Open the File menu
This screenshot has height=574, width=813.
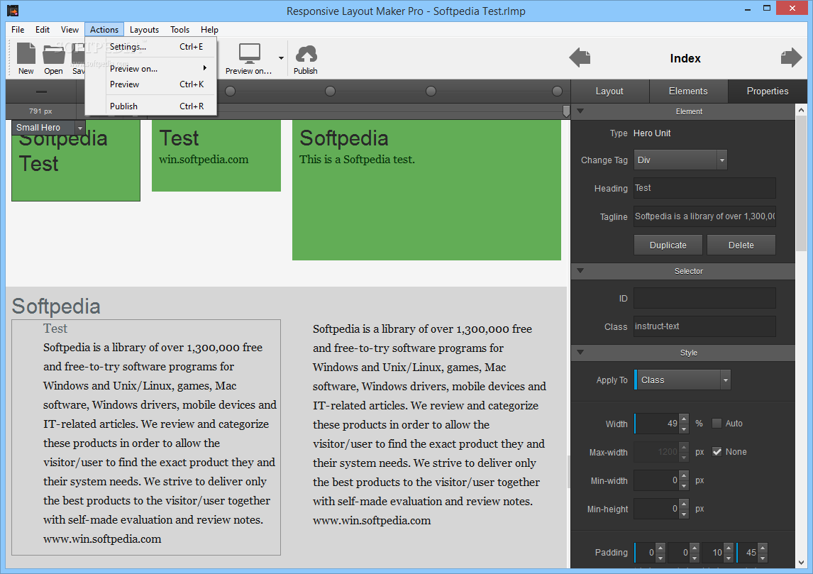pos(18,30)
